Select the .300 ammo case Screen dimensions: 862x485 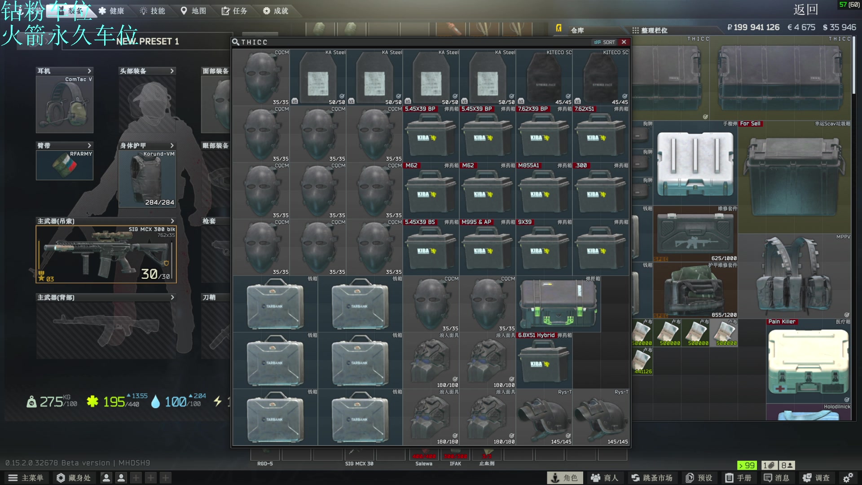[601, 191]
